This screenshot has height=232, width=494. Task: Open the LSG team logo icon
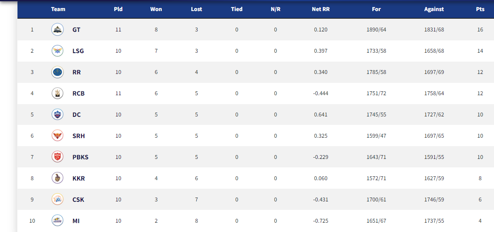tap(57, 51)
